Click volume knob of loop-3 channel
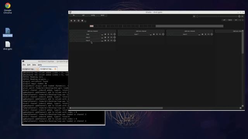The width and height of the screenshot is (248, 139). 115,37
